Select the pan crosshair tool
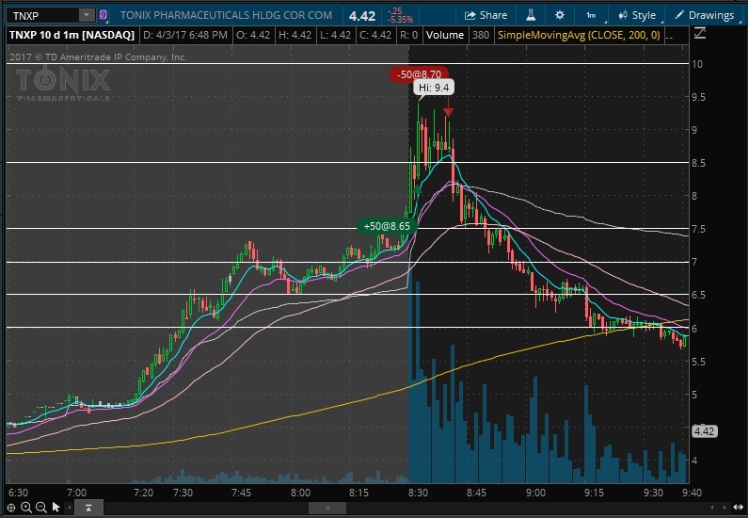Viewport: 749px width, 518px height. [x=11, y=508]
